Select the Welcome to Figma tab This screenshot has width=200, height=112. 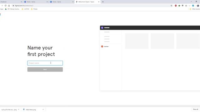coord(87,2)
